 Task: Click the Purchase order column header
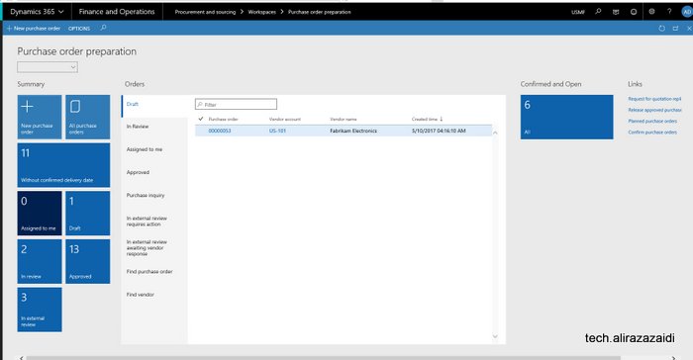[223, 120]
